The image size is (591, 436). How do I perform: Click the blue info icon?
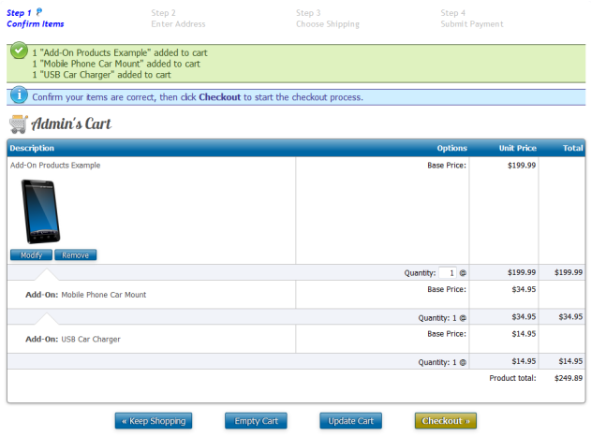click(x=19, y=96)
